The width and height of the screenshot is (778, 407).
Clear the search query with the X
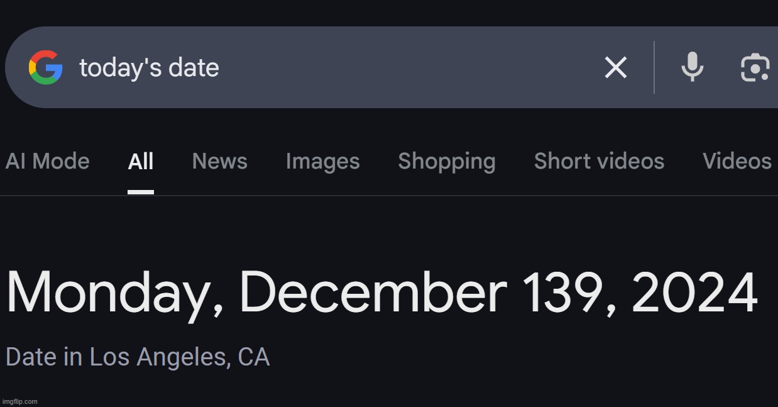click(615, 67)
